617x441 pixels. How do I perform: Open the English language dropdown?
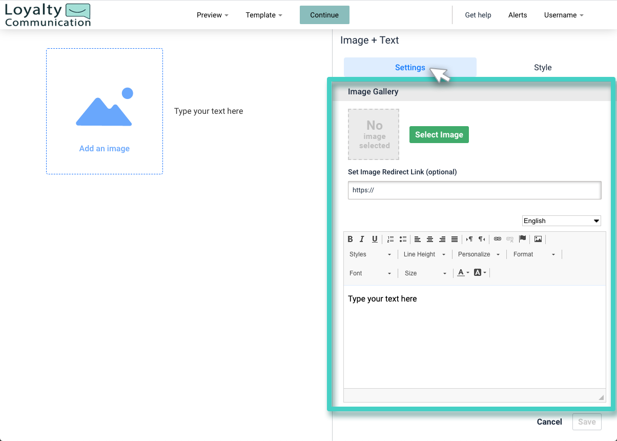(561, 221)
